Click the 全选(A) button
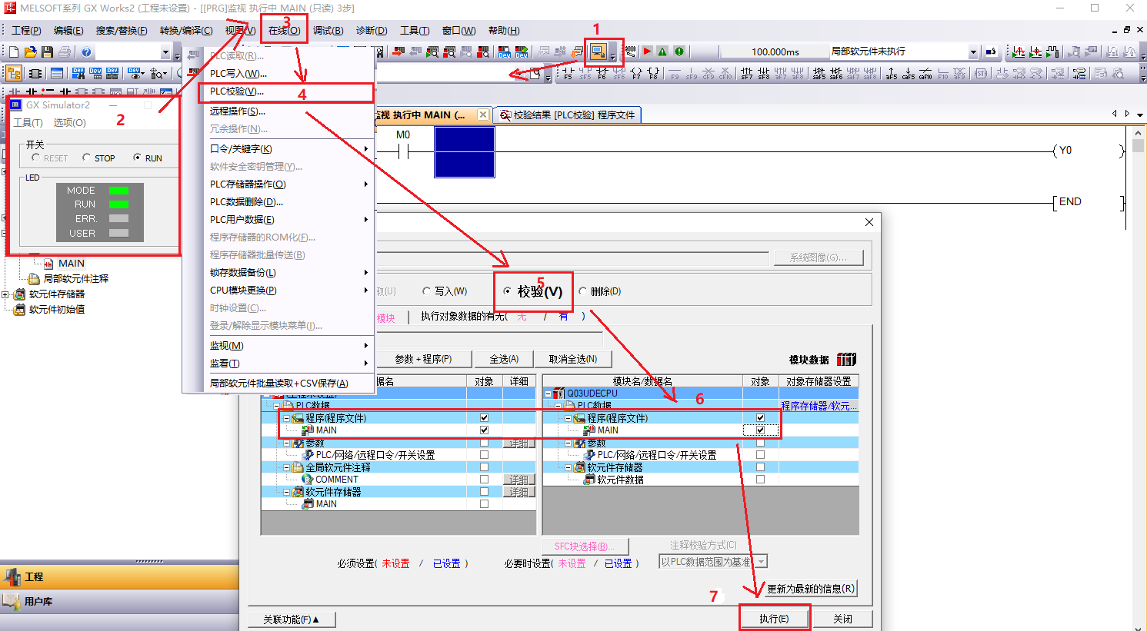This screenshot has width=1147, height=631. tap(504, 359)
